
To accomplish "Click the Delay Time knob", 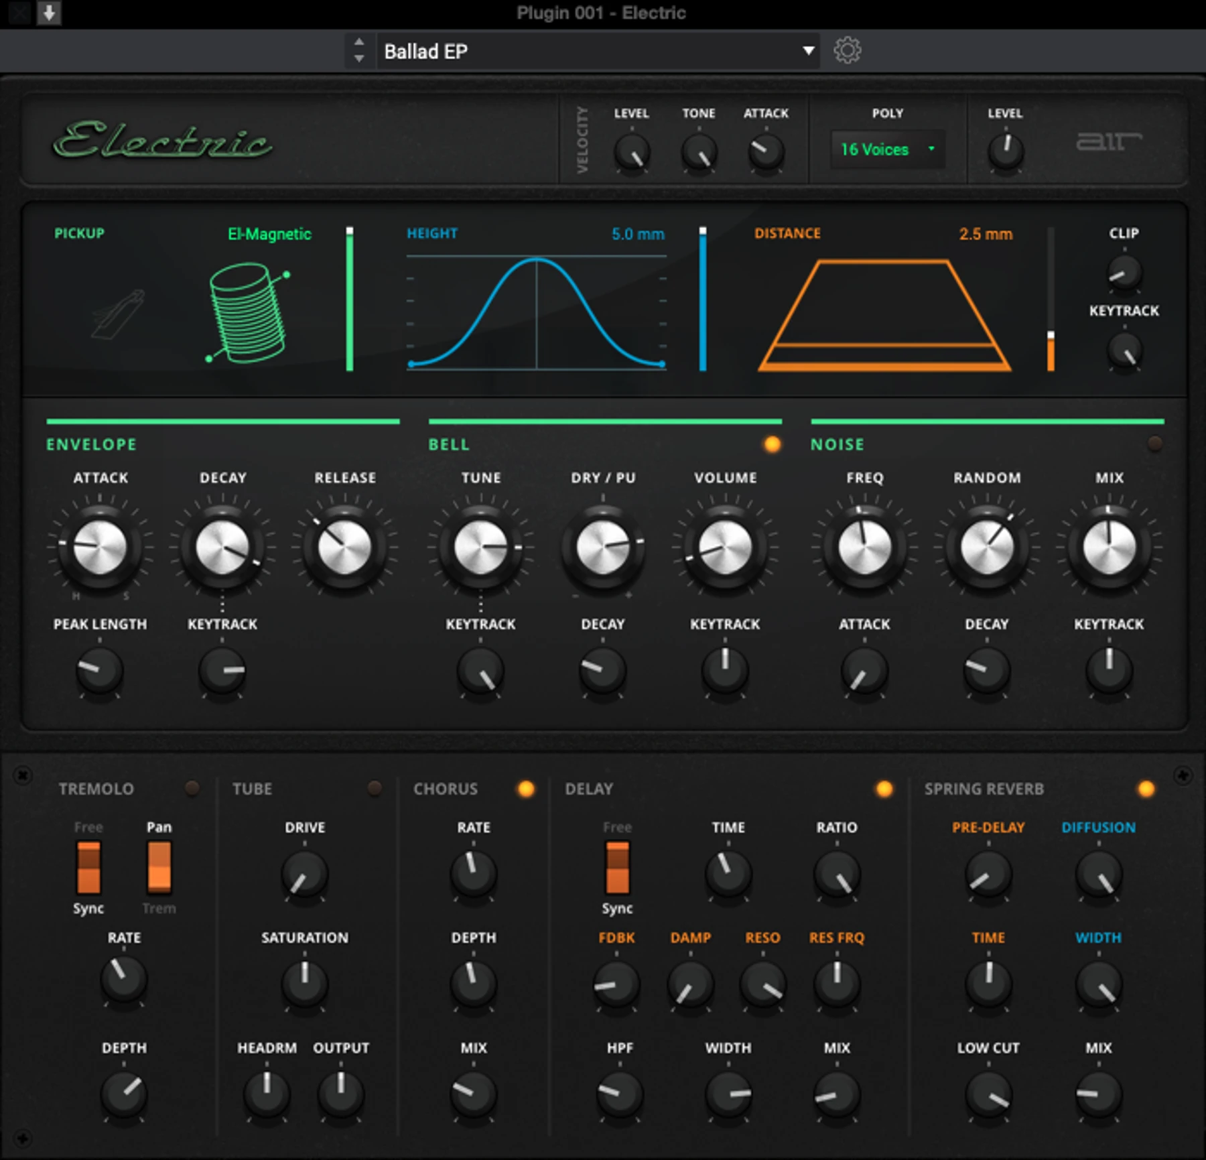I will pyautogui.click(x=728, y=874).
